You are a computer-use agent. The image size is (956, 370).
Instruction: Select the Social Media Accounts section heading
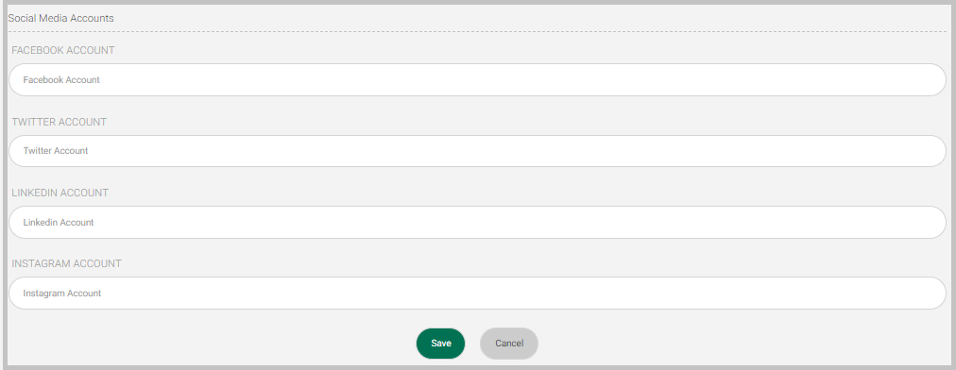point(61,18)
